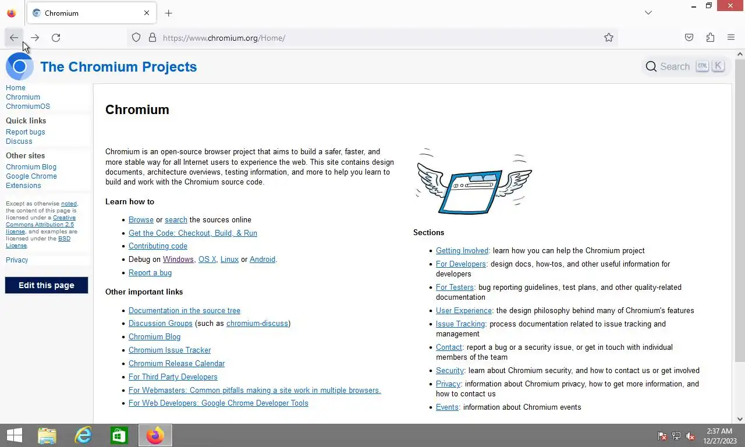Image resolution: width=745 pixels, height=447 pixels.
Task: Open Chromium Release Calendar link
Action: coord(177,364)
